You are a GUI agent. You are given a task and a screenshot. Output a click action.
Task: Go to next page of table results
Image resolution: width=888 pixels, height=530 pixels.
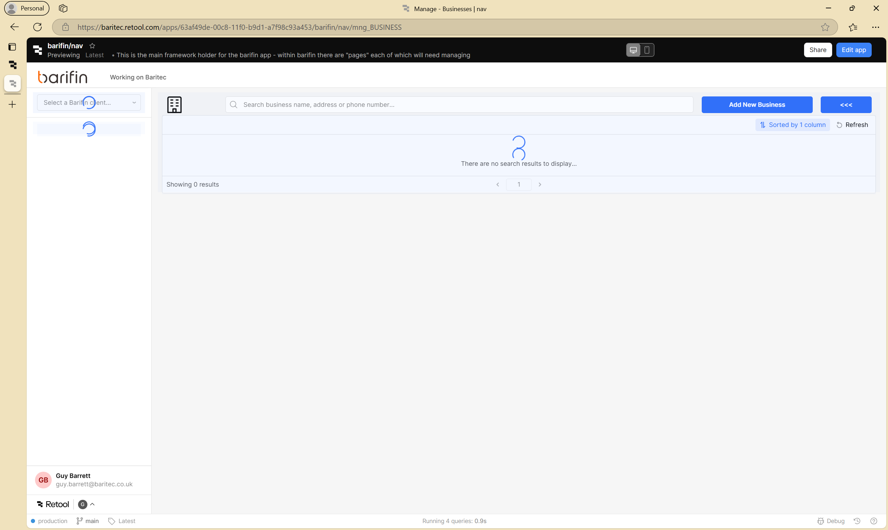(x=539, y=184)
